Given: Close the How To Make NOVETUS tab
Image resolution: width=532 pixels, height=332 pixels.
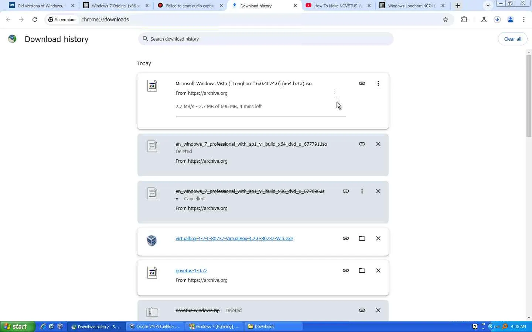Looking at the screenshot, I should pos(369,6).
